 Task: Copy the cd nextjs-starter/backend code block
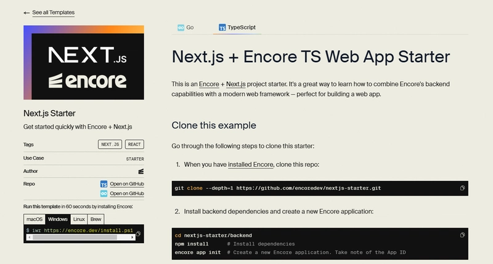point(462,235)
